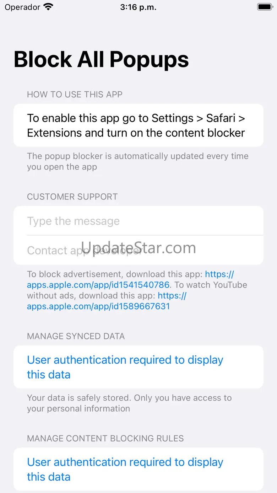The image size is (277, 493).
Task: Tap the UpdateStar.com watermark text
Action: point(138,248)
